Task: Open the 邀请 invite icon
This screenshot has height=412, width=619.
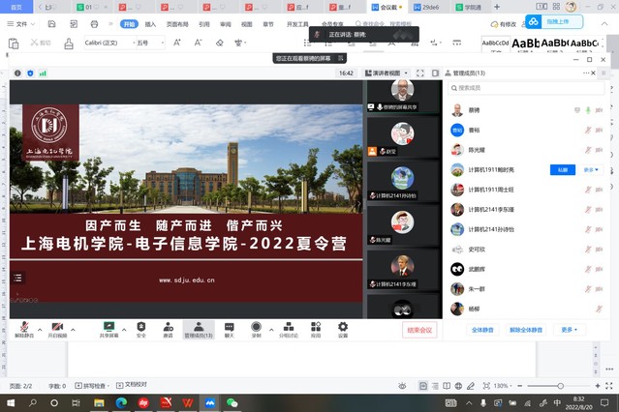Action: tap(168, 327)
